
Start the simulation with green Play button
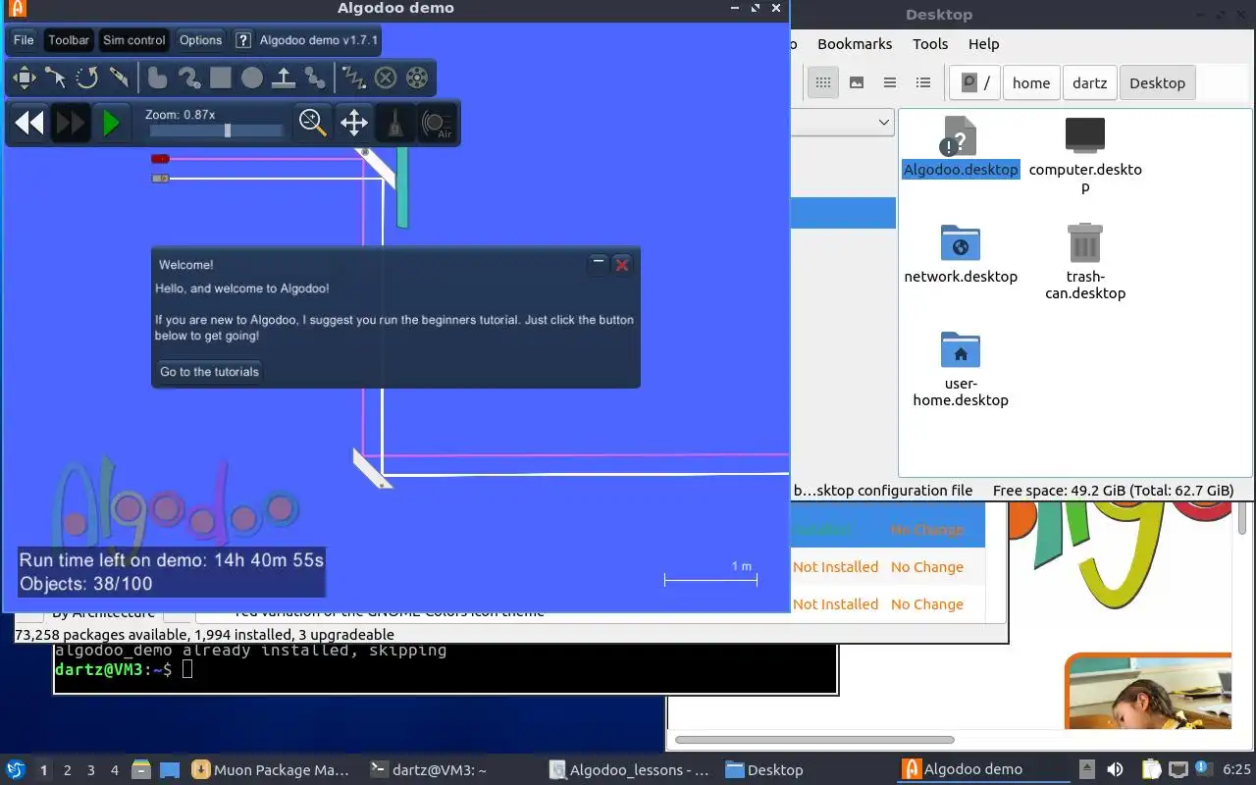(x=111, y=123)
